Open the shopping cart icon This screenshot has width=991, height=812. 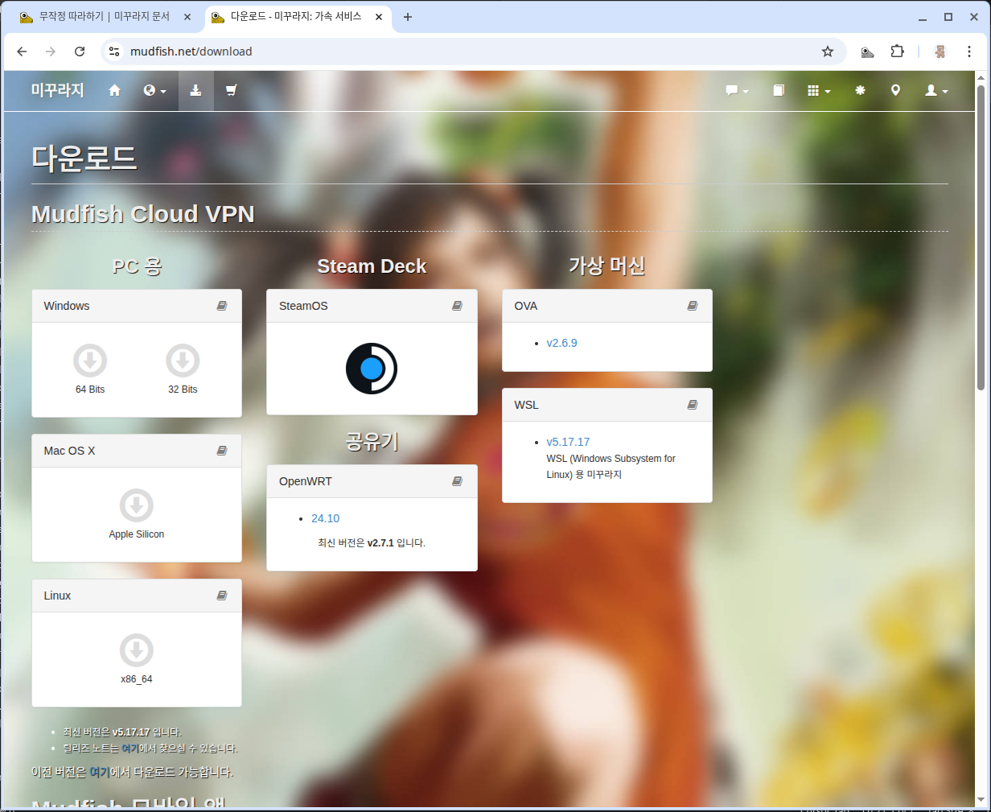click(232, 90)
